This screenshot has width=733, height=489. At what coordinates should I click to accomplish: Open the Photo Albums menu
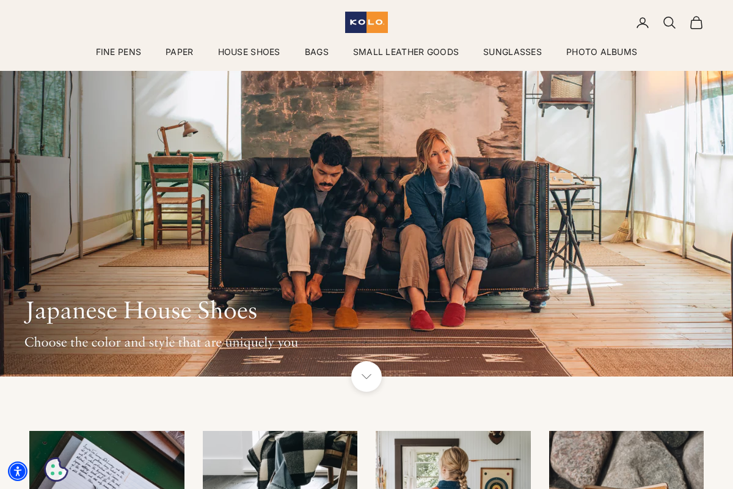(602, 52)
